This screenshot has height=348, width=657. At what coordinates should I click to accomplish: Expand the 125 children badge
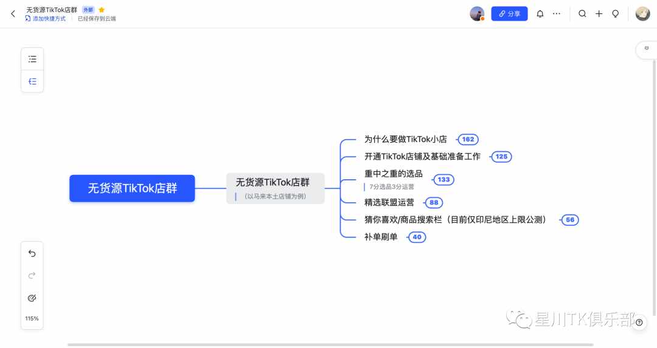pos(501,157)
